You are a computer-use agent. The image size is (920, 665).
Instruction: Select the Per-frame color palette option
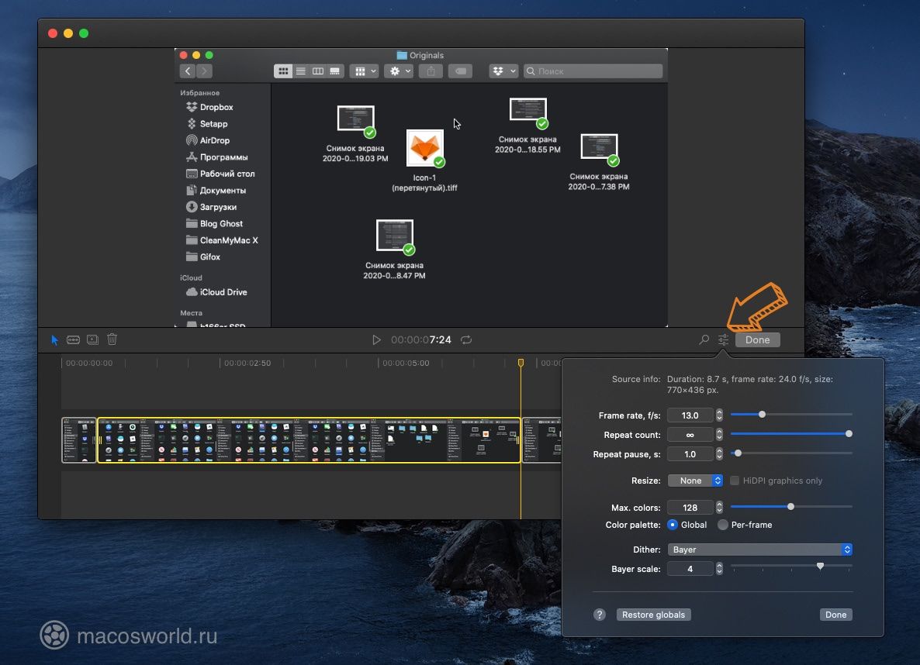723,525
